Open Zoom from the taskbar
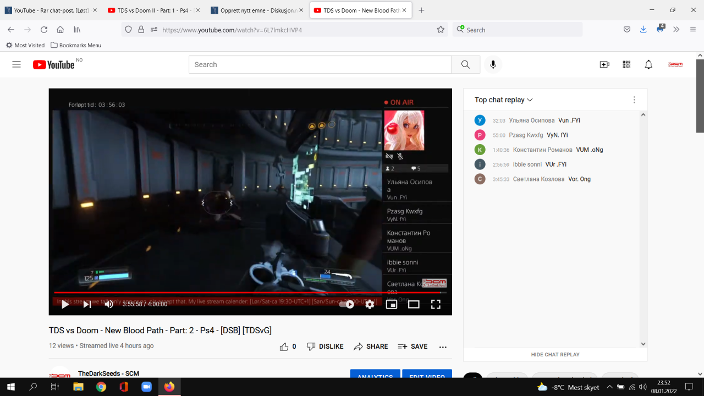This screenshot has height=396, width=704. [146, 387]
